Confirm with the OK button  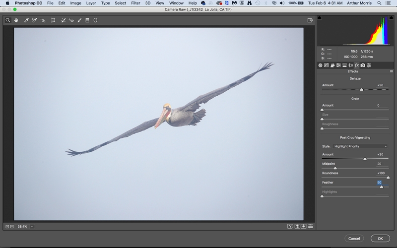tap(380, 239)
